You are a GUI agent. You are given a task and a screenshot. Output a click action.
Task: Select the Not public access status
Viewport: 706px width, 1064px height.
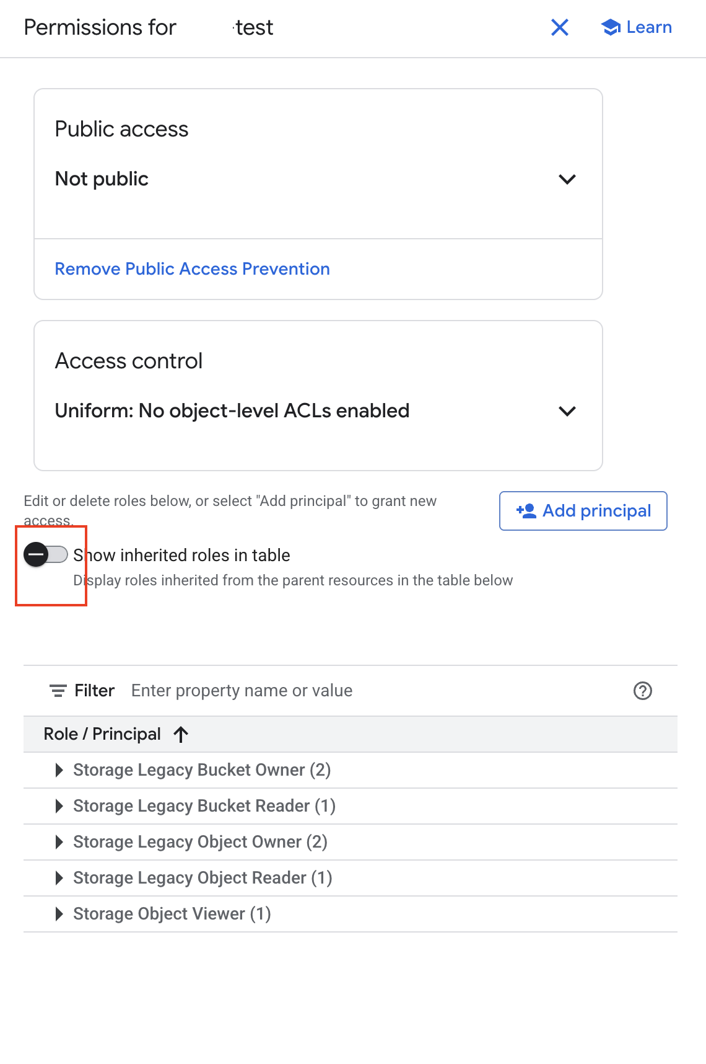(x=102, y=179)
